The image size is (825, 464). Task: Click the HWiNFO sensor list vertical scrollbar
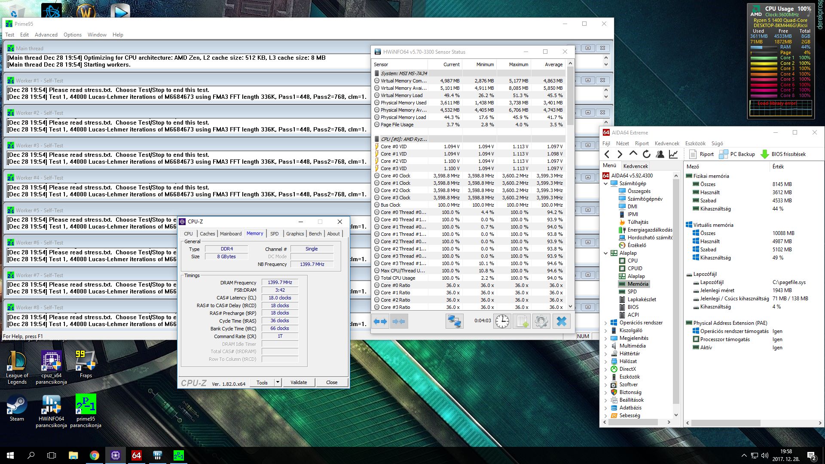click(x=570, y=185)
